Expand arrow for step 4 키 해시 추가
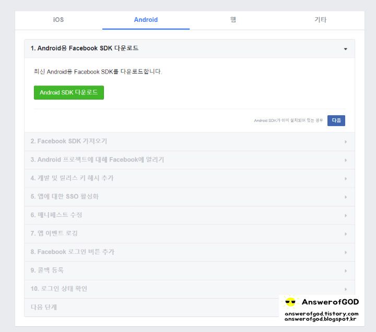The height and width of the screenshot is (332, 376). tap(346, 179)
